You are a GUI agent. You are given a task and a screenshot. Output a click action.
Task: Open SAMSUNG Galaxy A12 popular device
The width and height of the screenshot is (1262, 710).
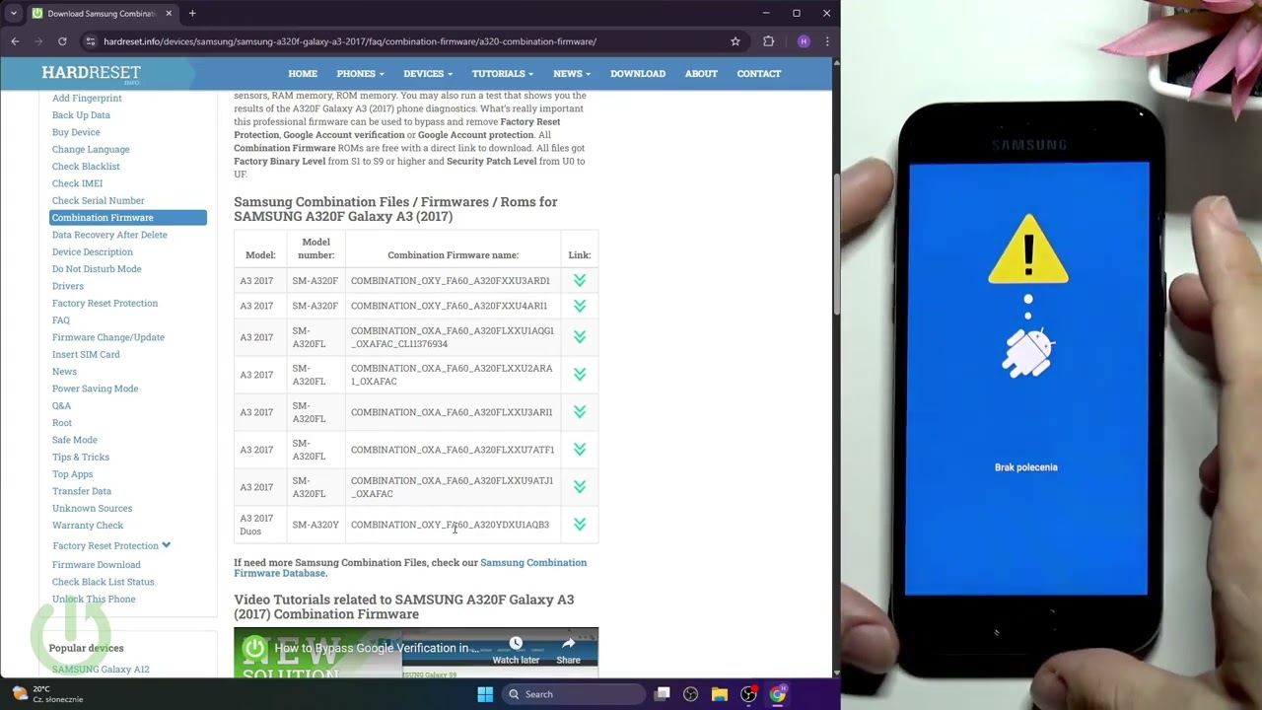point(101,670)
